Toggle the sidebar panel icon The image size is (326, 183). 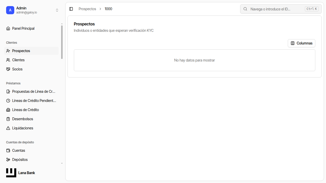click(71, 9)
